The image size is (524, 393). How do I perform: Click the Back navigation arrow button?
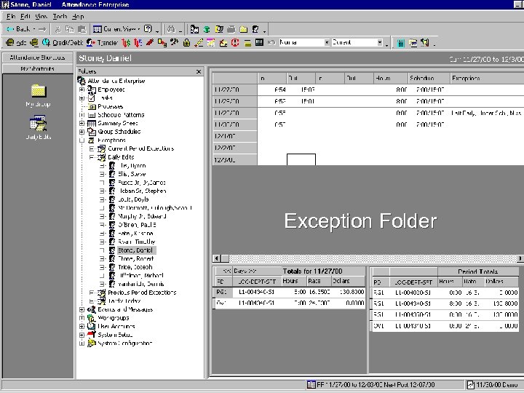tap(19, 29)
